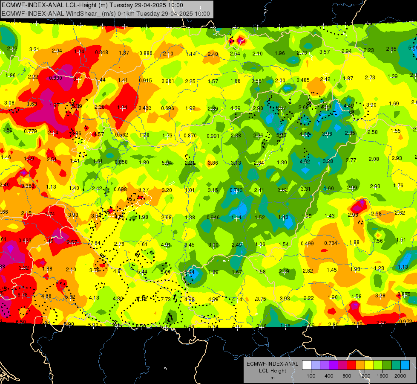Click the wind shear value 3.62

(283, 190)
